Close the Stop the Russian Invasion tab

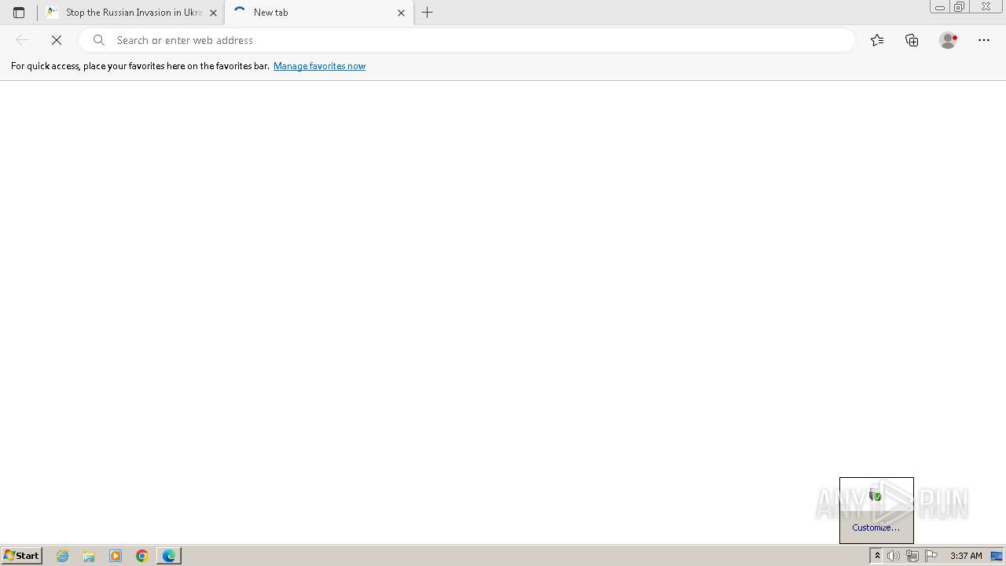(213, 13)
